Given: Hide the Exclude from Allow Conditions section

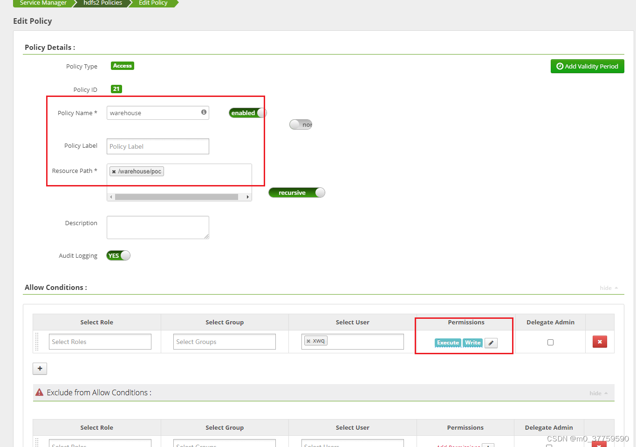Looking at the screenshot, I should click(x=599, y=393).
